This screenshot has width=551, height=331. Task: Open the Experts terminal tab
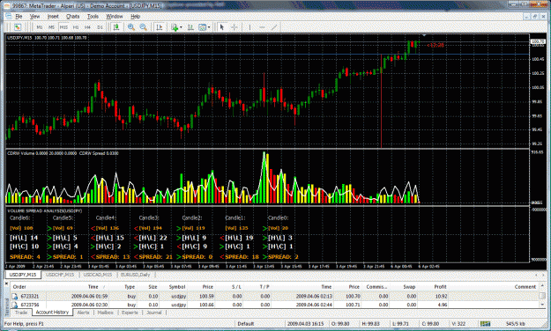pos(130,313)
